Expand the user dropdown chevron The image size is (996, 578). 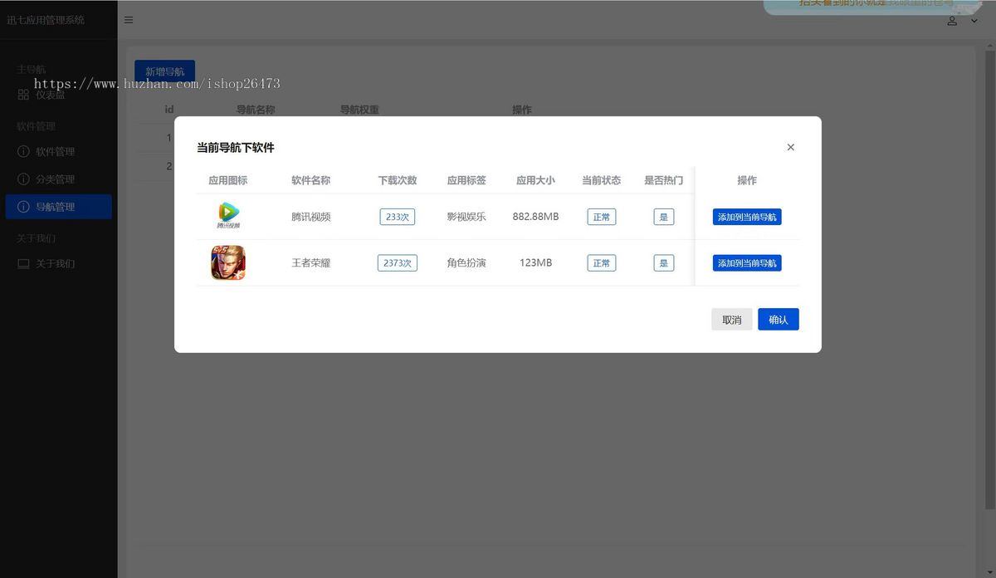[x=974, y=21]
